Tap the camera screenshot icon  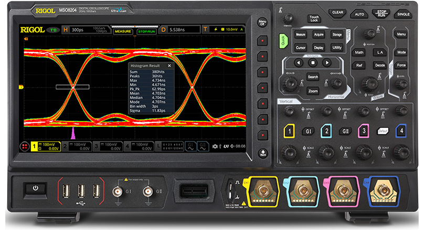click(214, 146)
